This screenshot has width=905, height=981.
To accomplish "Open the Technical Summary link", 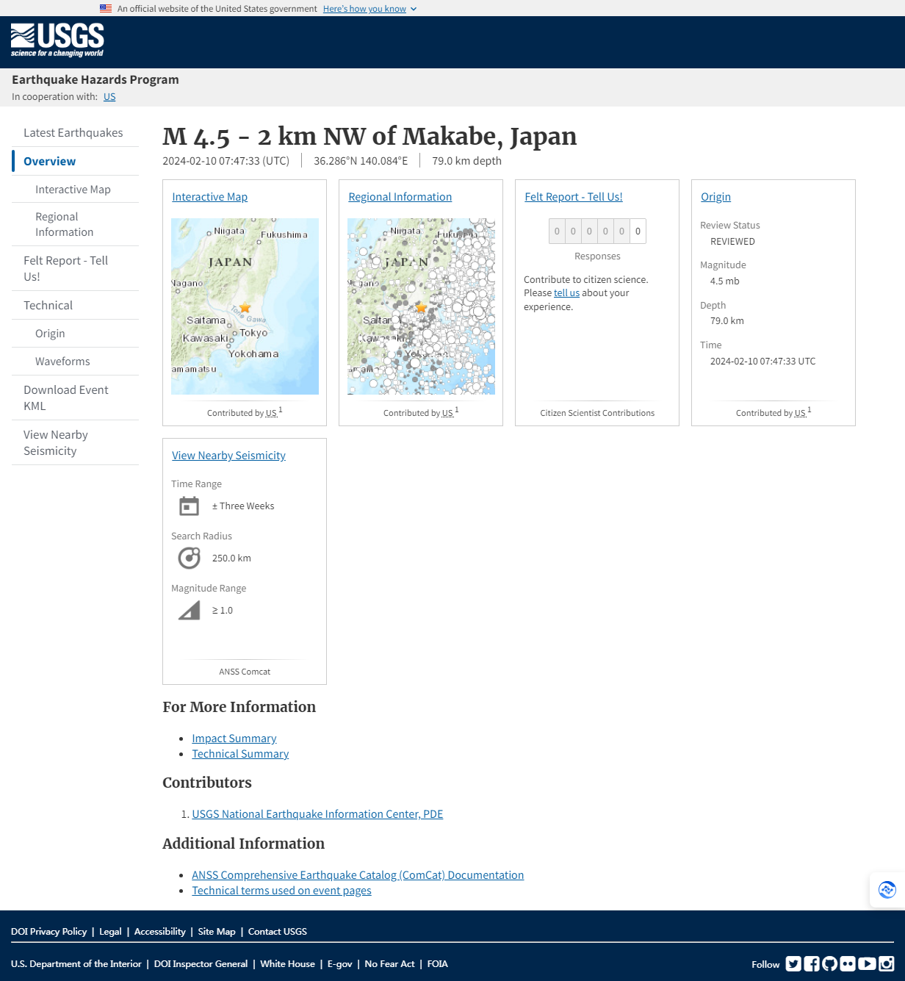I will pyautogui.click(x=240, y=754).
